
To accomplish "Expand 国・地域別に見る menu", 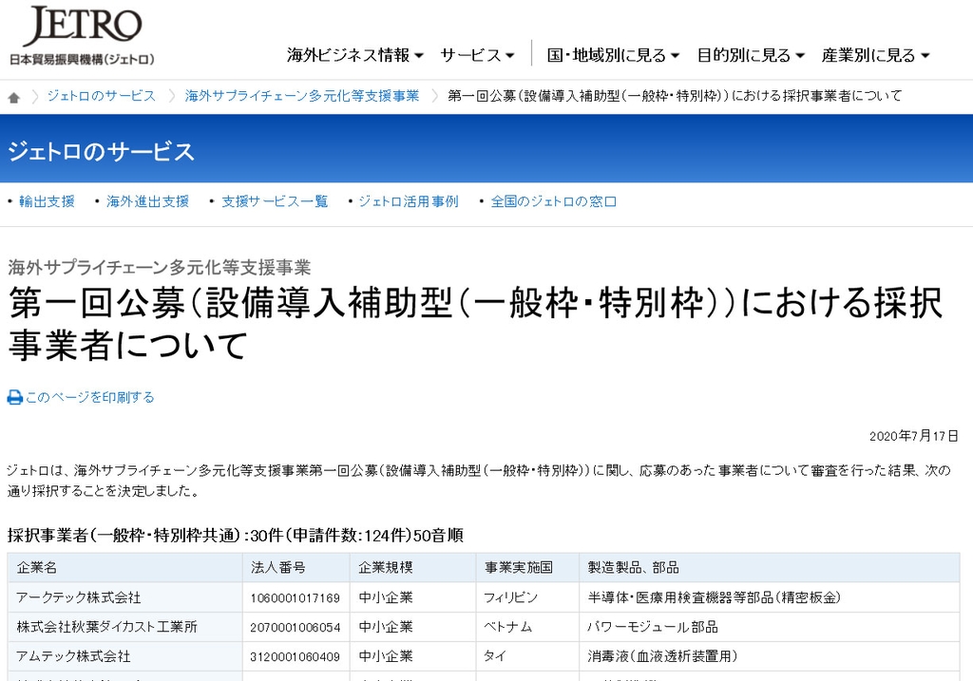I will coord(613,55).
